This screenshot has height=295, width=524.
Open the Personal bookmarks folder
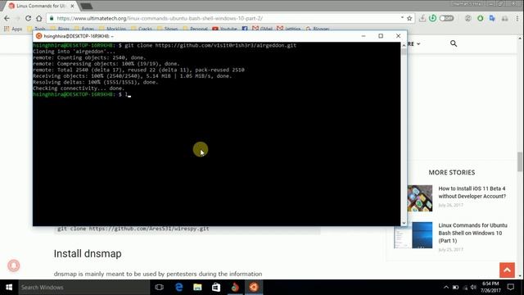point(196,29)
